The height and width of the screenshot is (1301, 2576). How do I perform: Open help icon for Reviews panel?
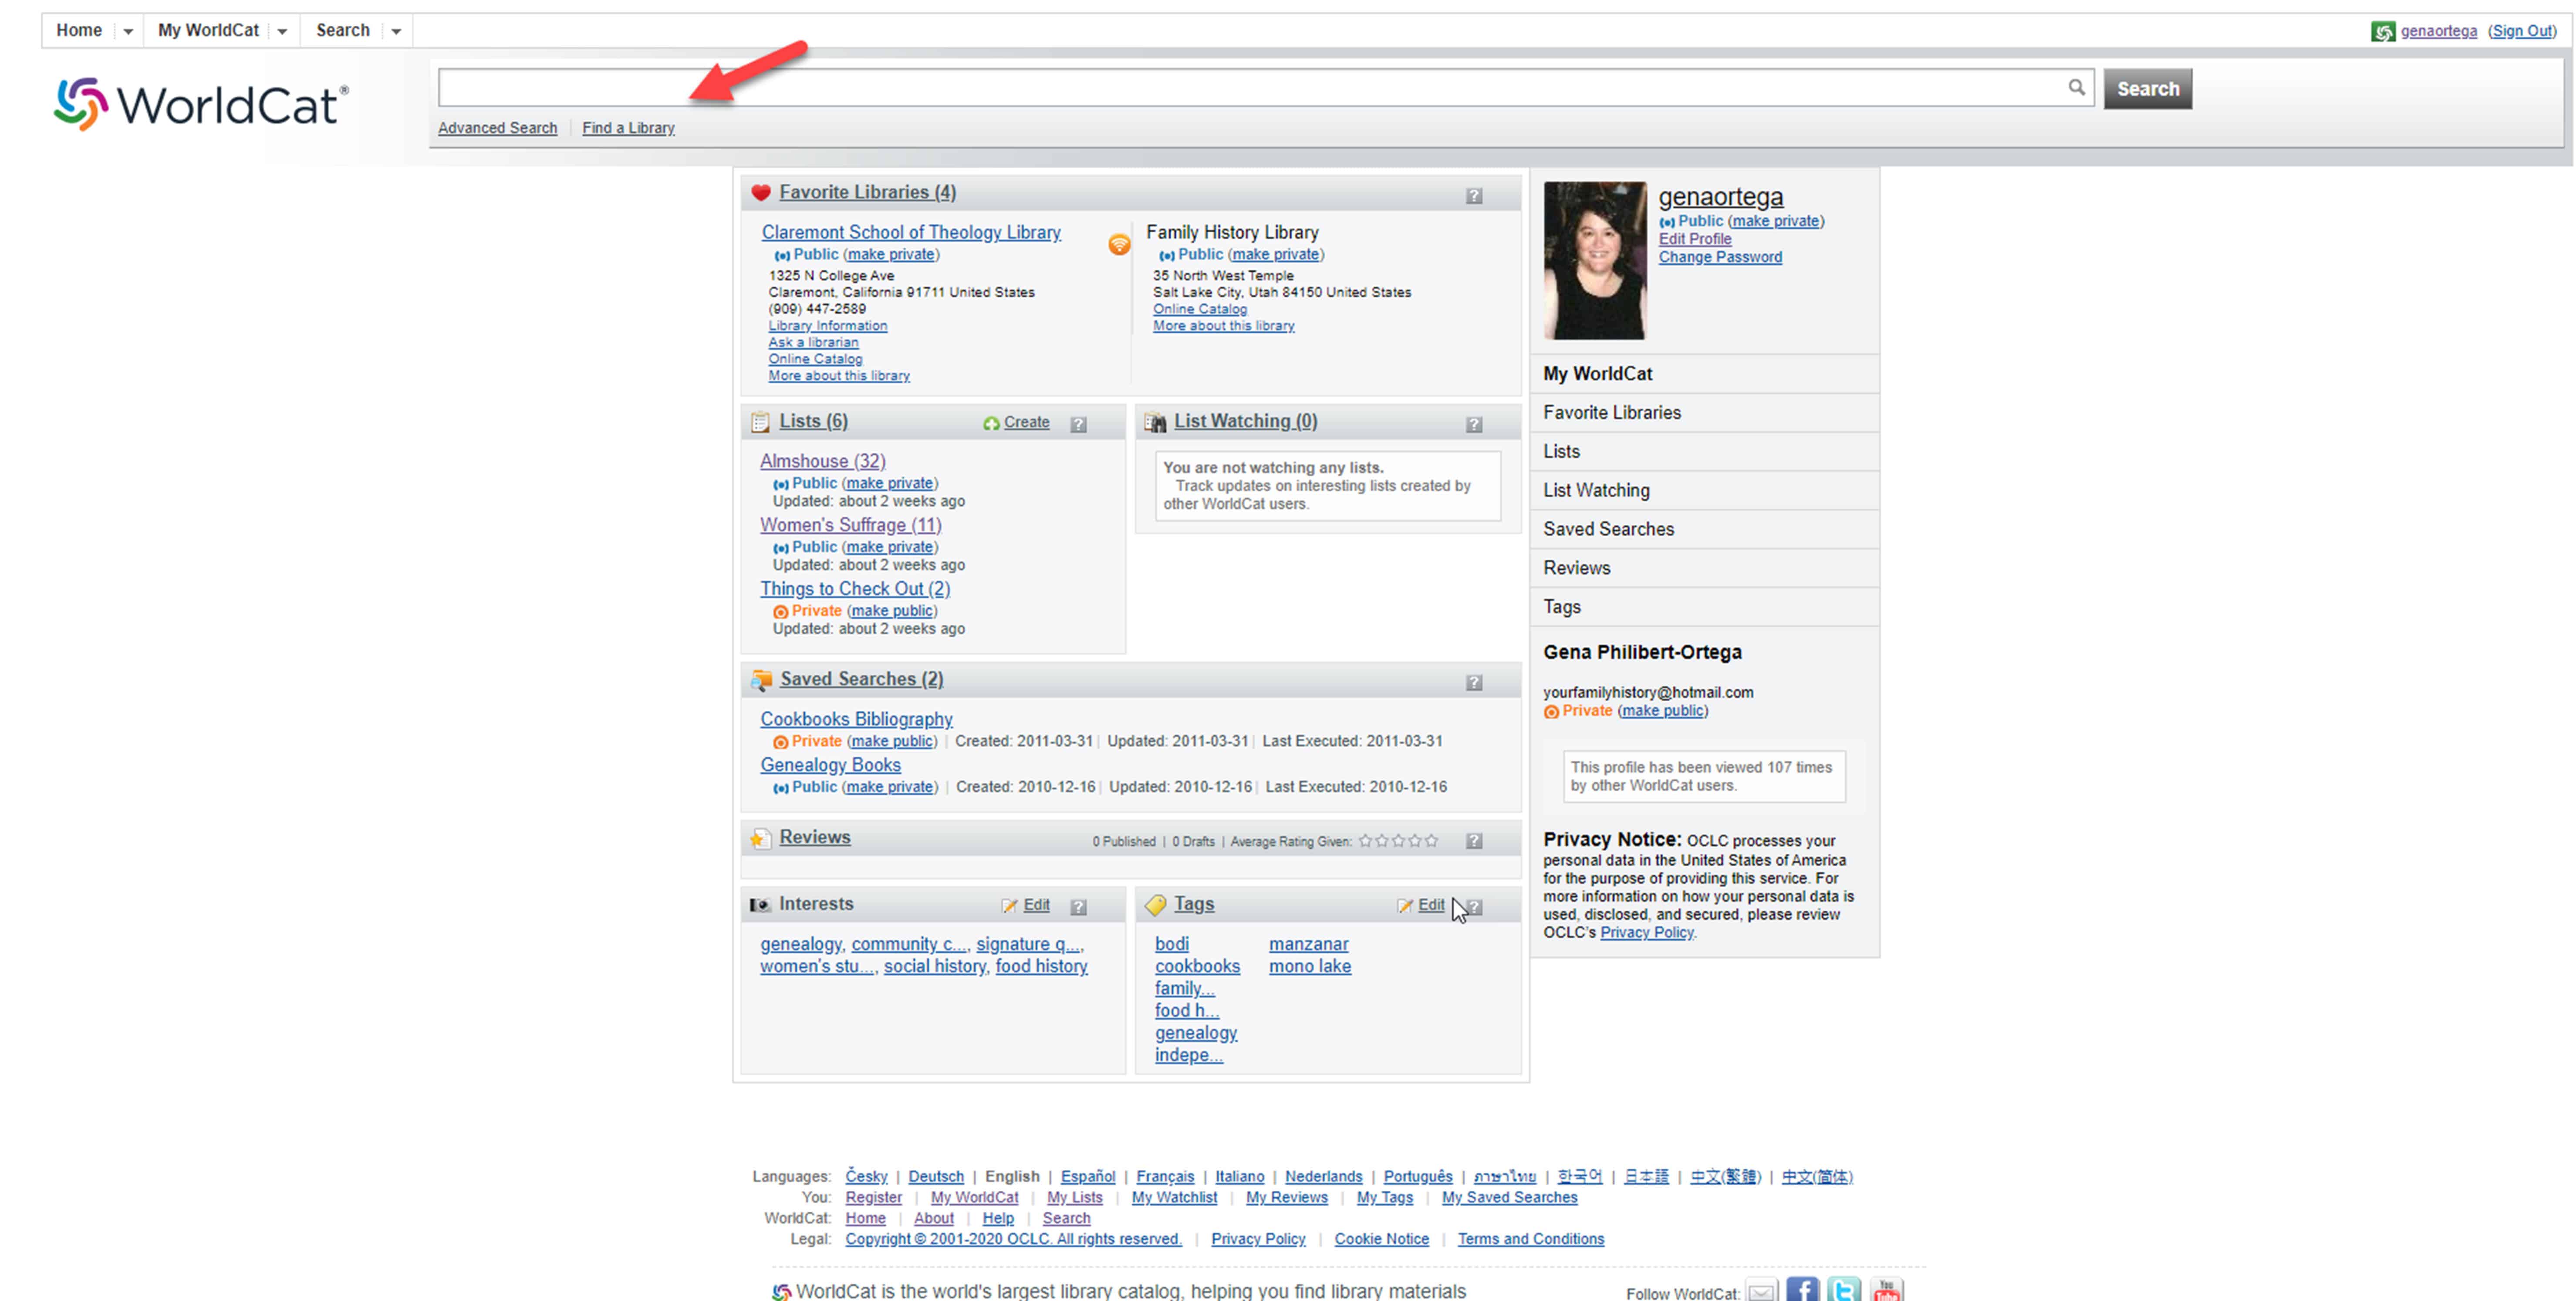click(x=1474, y=841)
